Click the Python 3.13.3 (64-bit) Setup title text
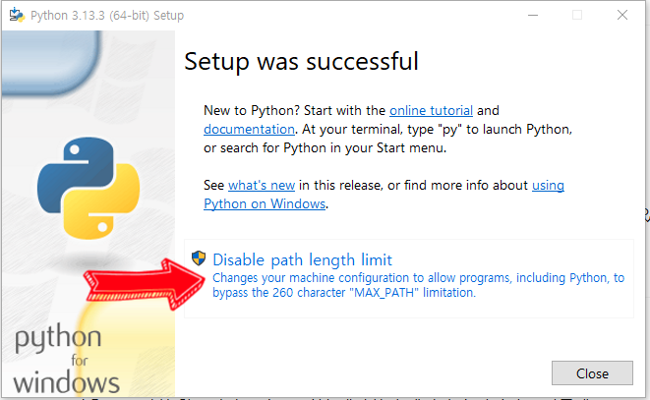 pos(107,16)
